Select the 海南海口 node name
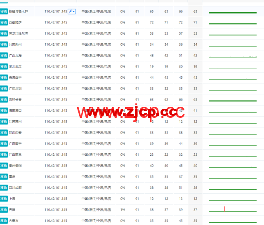This screenshot has height=225, width=264. (15, 110)
